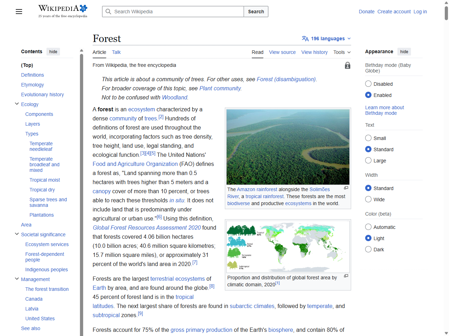This screenshot has width=449, height=336.
Task: Go to Components in contents
Action: [x=39, y=114]
